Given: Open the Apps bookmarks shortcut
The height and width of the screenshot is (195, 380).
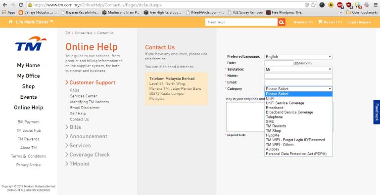Looking at the screenshot, I should coord(8,12).
